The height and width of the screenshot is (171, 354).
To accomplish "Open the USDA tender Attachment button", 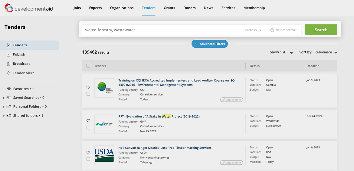I will coord(232,163).
